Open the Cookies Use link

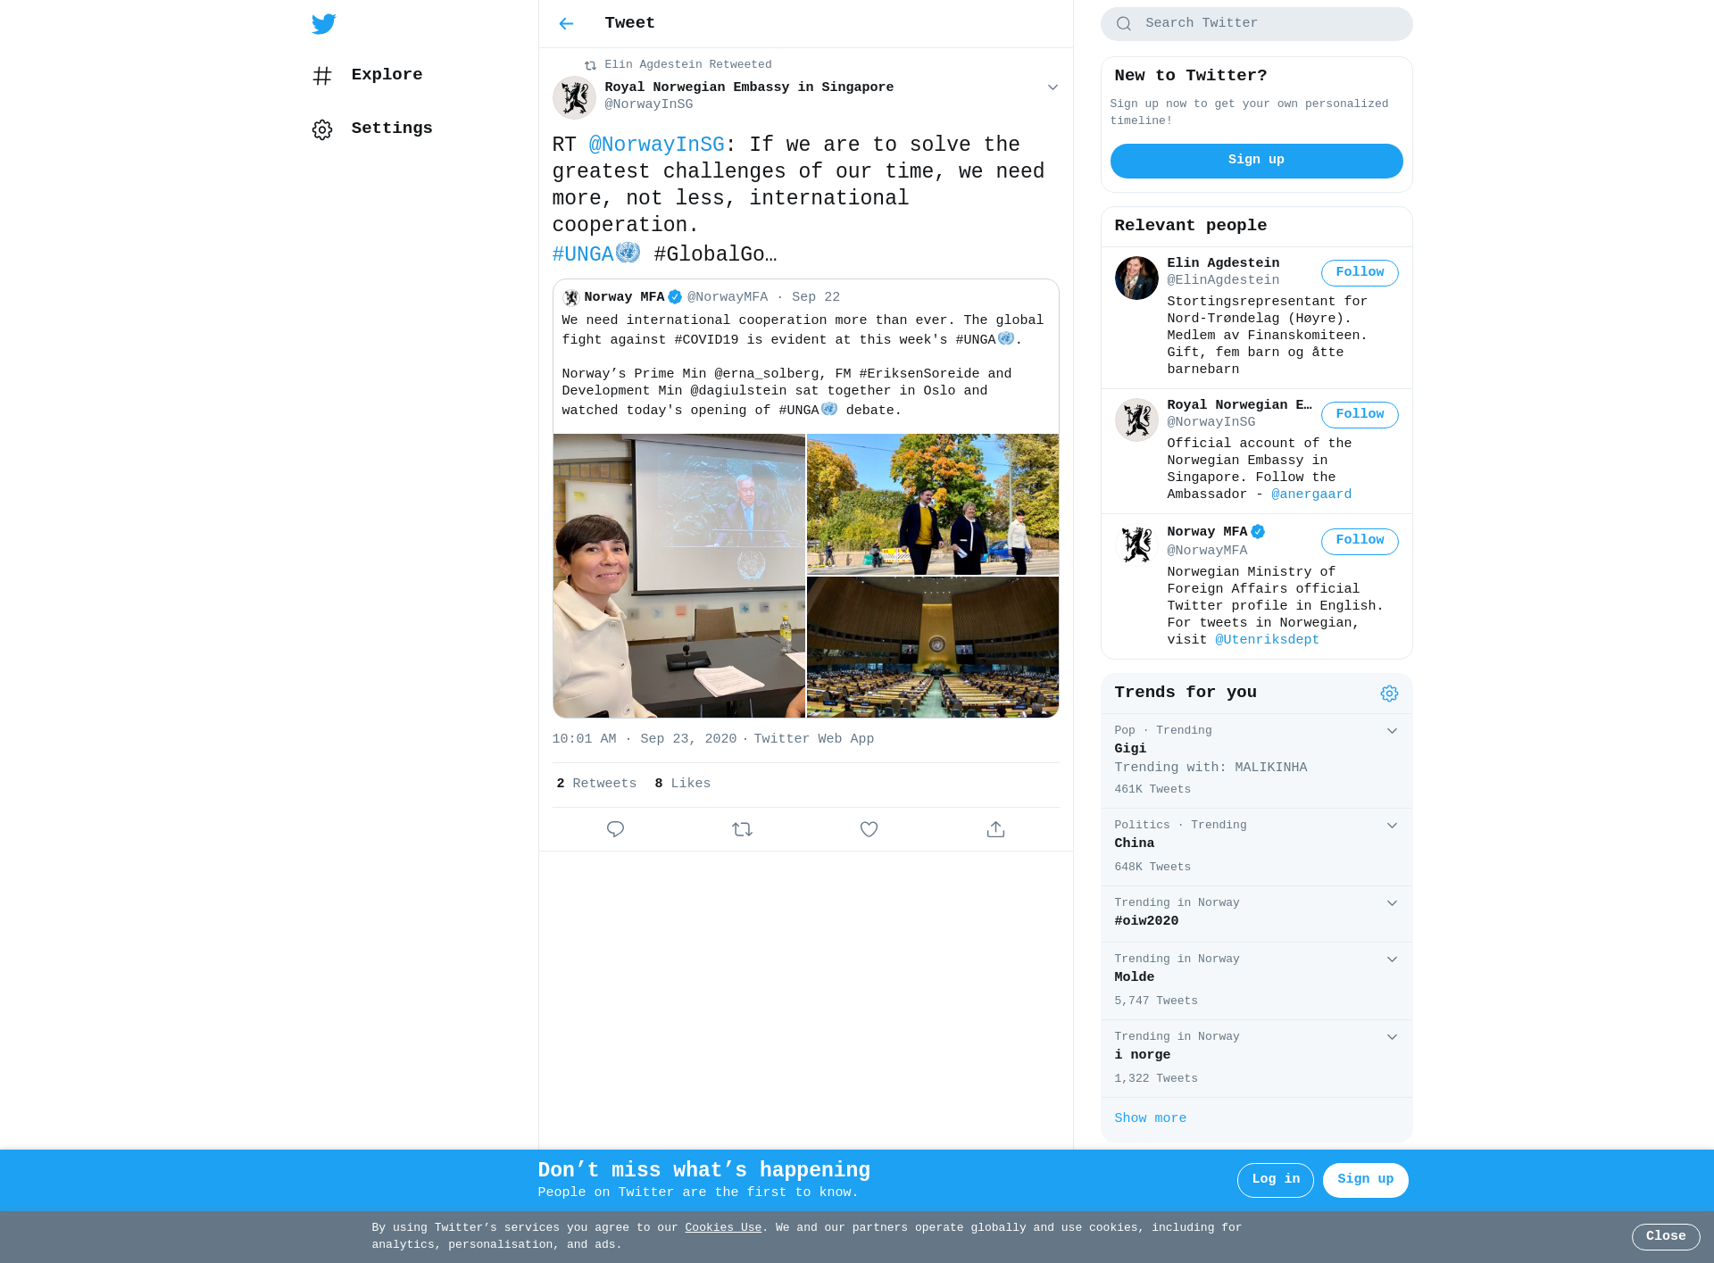click(x=723, y=1228)
